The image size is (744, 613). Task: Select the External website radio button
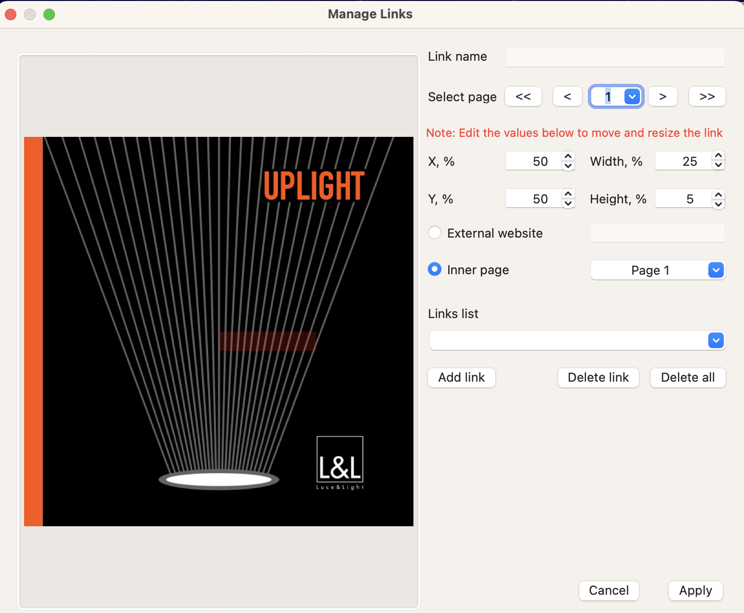434,232
